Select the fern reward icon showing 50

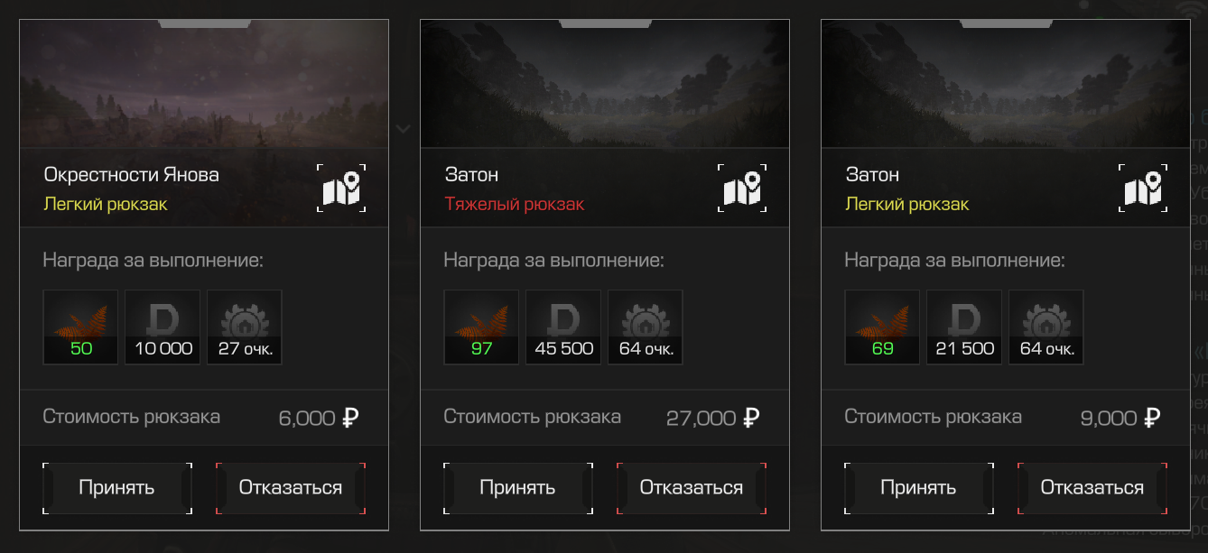80,327
